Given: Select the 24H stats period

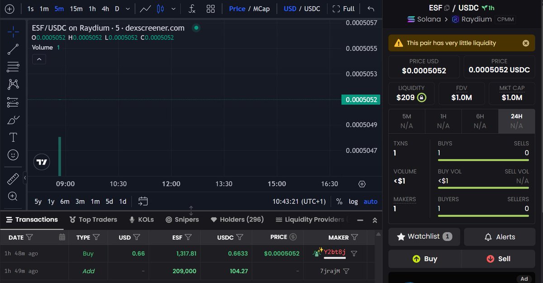Looking at the screenshot, I should coord(516,121).
